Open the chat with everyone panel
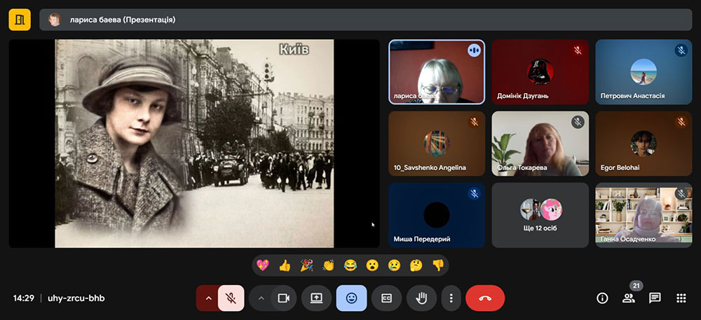 tap(655, 298)
